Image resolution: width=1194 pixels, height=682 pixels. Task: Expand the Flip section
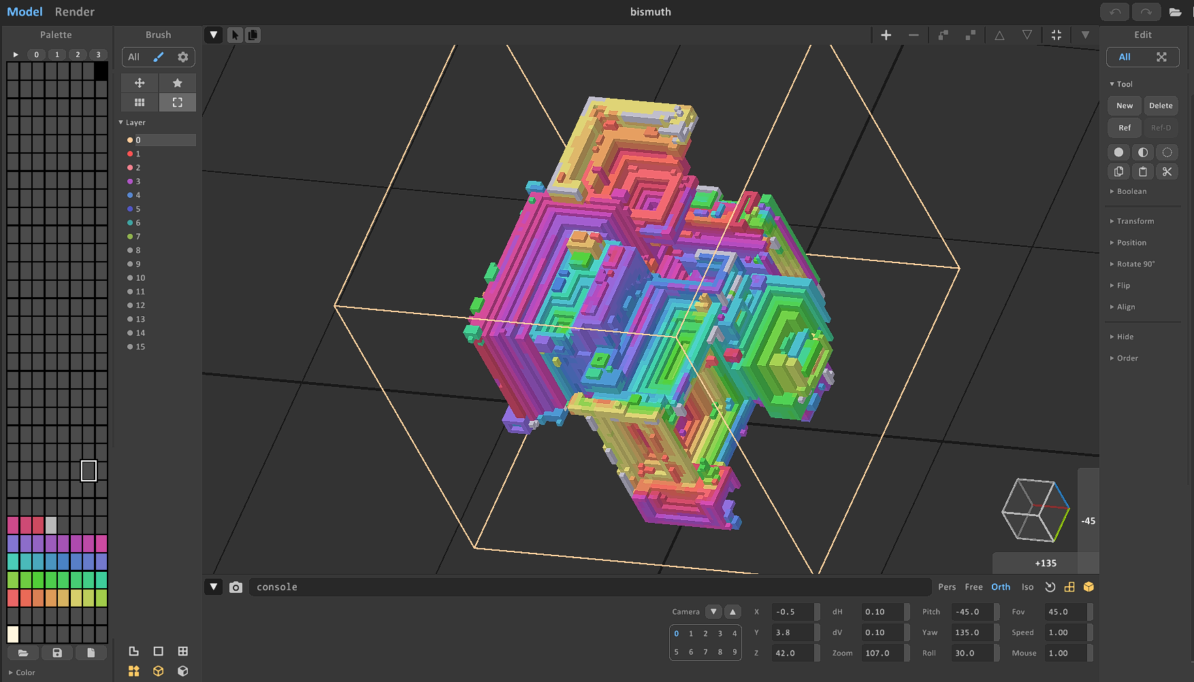coord(1123,286)
